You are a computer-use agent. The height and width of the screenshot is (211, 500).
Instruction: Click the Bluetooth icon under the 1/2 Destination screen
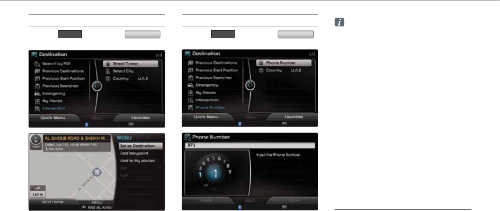click(239, 124)
